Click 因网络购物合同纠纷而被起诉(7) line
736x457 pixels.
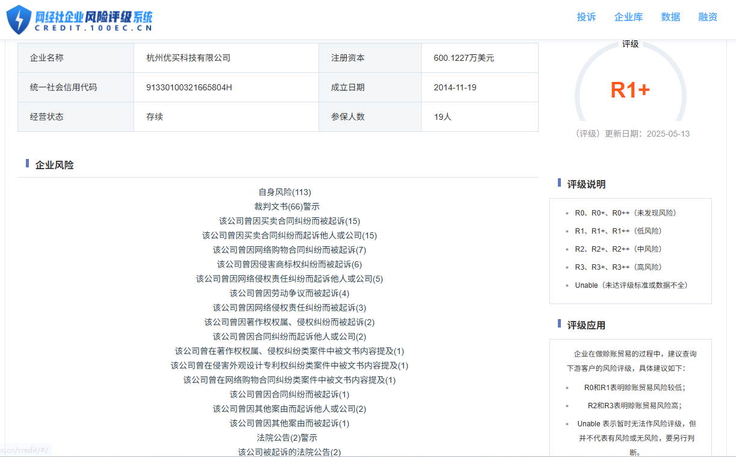[x=289, y=250]
